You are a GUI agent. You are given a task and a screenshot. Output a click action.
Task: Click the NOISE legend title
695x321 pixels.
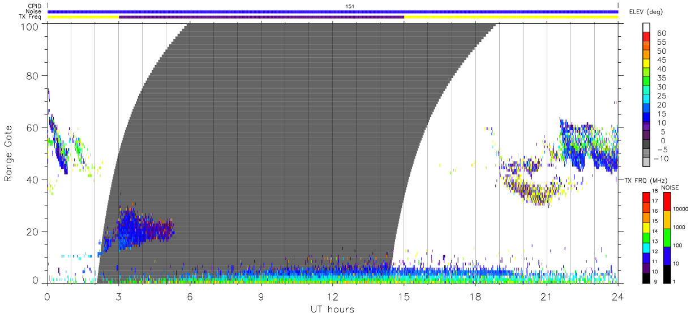670,187
